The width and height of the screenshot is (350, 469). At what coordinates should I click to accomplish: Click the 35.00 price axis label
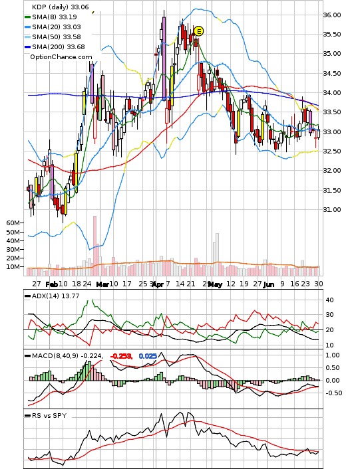[332, 54]
